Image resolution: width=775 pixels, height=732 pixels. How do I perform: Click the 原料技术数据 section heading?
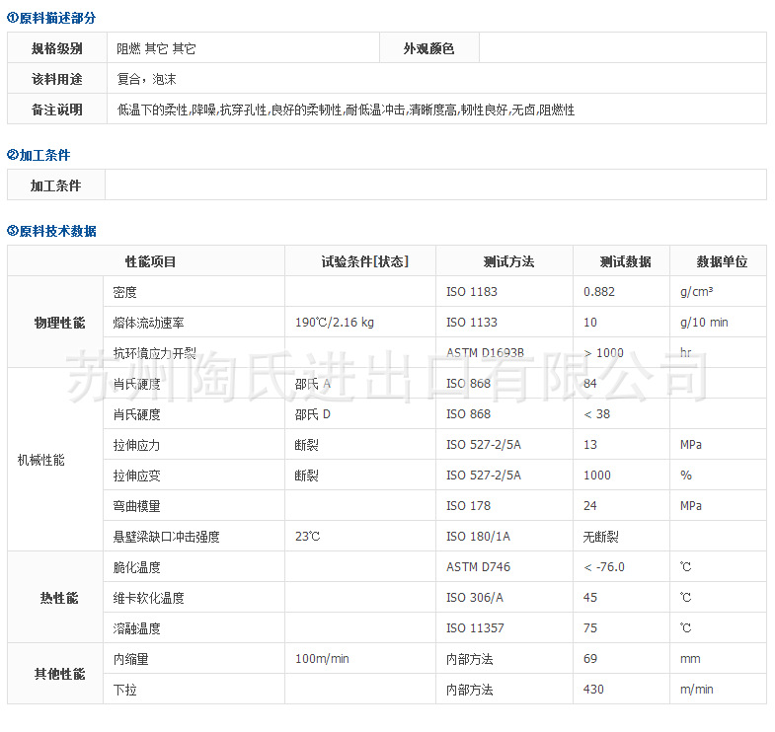[x=51, y=231]
